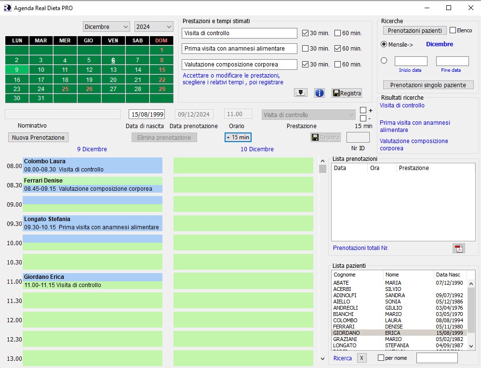Image resolution: width=481 pixels, height=368 pixels.
Task: Check 30 min. for Prima visita
Action: tap(305, 49)
